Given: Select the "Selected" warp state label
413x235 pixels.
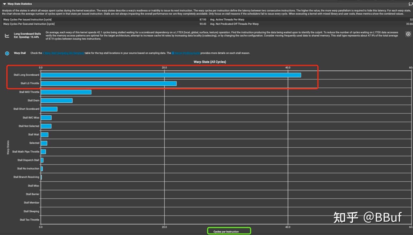Looking at the screenshot, I should point(34,143).
